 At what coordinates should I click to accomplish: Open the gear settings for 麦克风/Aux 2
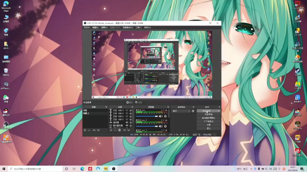click(165, 126)
